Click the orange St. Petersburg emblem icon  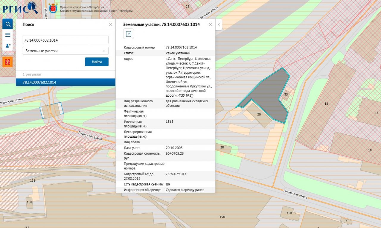(8, 62)
